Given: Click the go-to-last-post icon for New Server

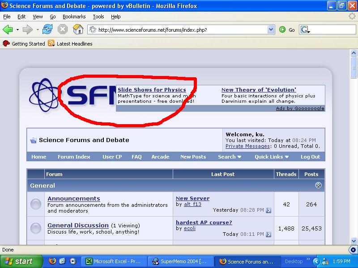Looking at the screenshot, I should tap(268, 210).
